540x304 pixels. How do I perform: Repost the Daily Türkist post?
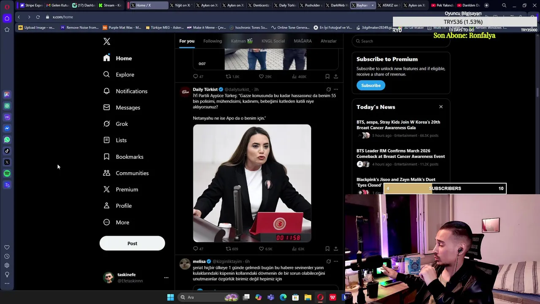[232, 249]
